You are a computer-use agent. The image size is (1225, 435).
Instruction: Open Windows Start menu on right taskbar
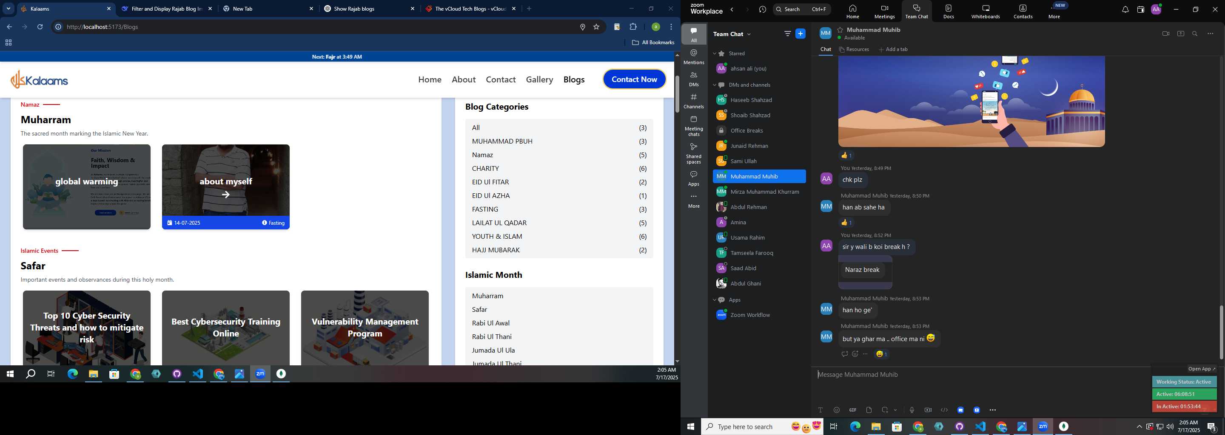point(690,427)
